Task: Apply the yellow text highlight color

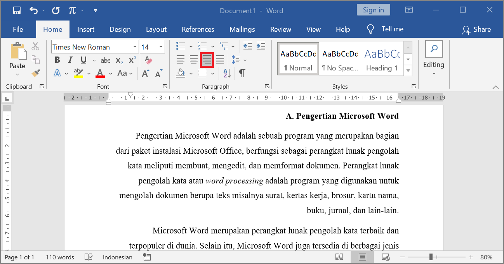Action: point(78,73)
